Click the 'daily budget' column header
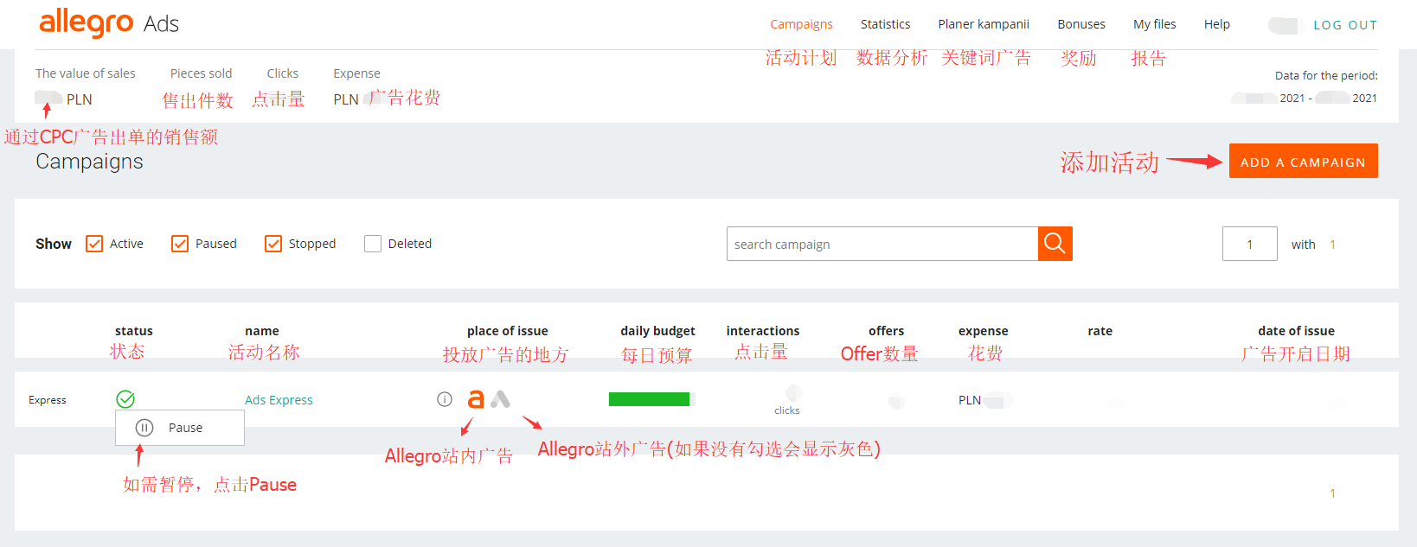 657,331
